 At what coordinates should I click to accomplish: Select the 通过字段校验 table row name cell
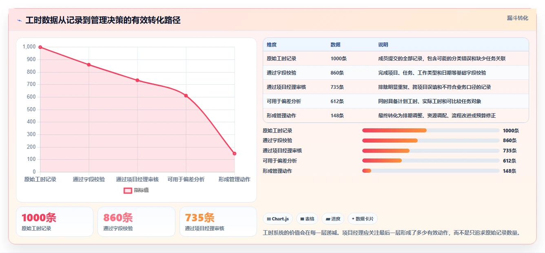click(281, 73)
